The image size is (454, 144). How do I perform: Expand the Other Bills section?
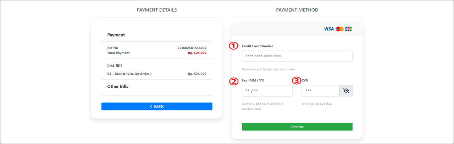pos(118,86)
